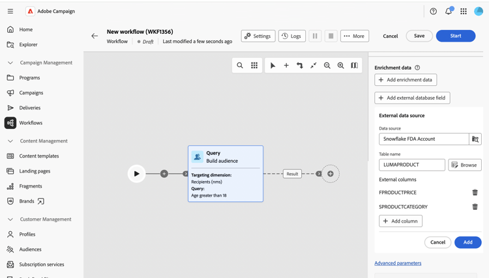Select the pointer arrow tool
489x278 pixels.
point(273,65)
